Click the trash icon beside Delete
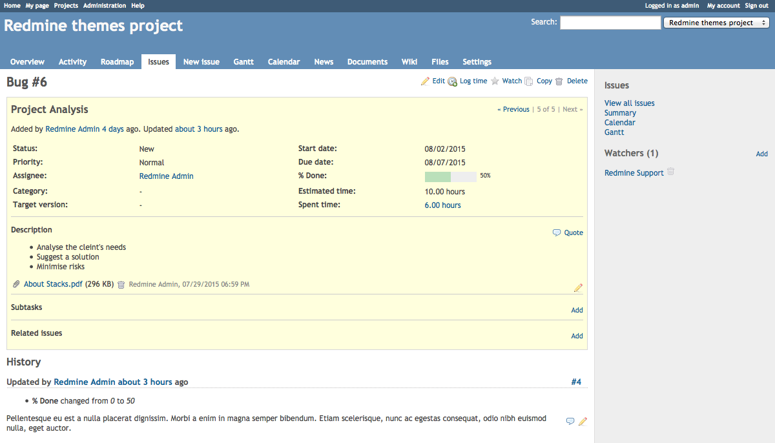The height and width of the screenshot is (443, 775). (559, 81)
